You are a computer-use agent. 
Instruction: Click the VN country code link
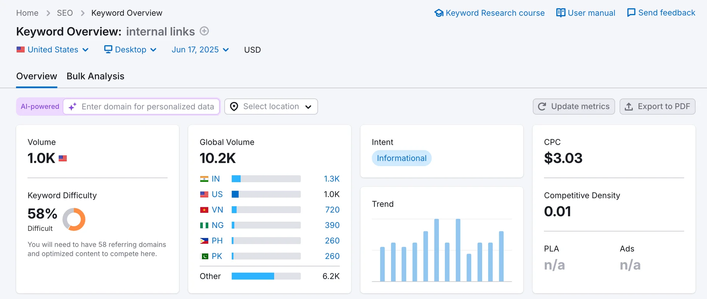click(x=217, y=210)
